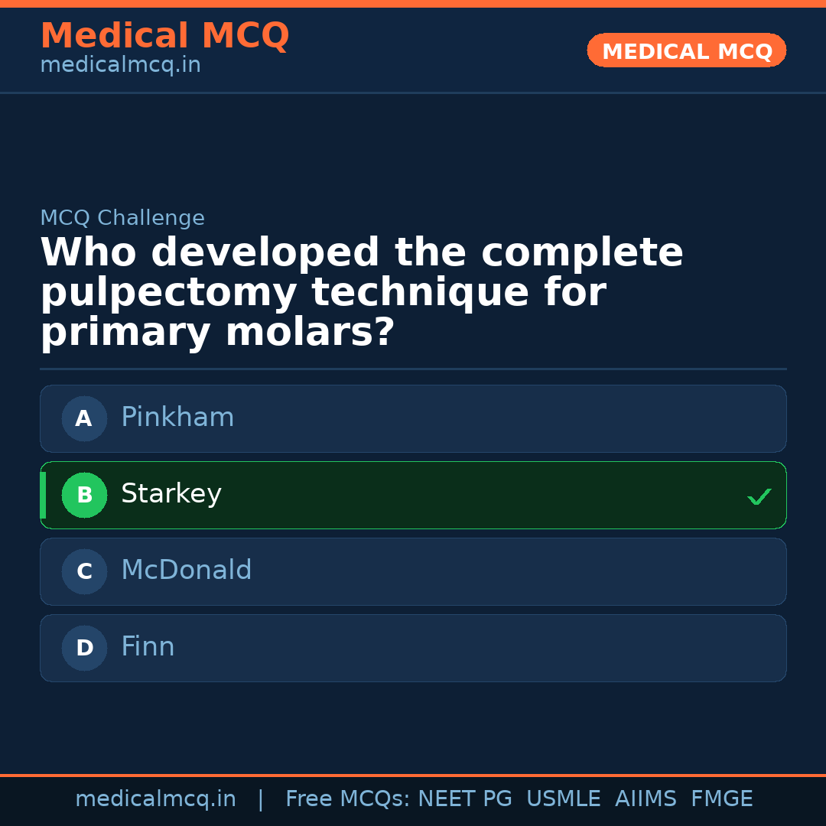The image size is (826, 826).
Task: Click the green checkmark on Starkey answer
Action: pos(759,496)
